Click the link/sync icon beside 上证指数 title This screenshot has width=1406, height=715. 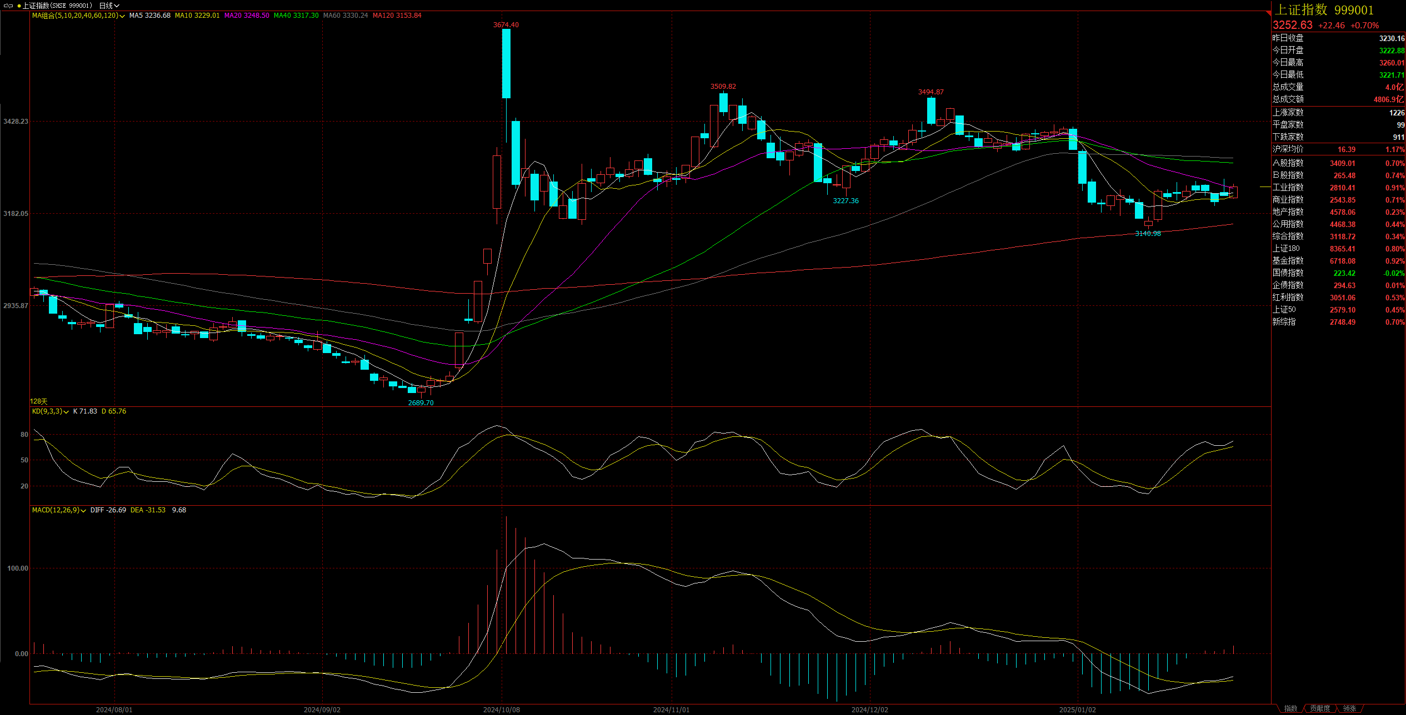8,6
